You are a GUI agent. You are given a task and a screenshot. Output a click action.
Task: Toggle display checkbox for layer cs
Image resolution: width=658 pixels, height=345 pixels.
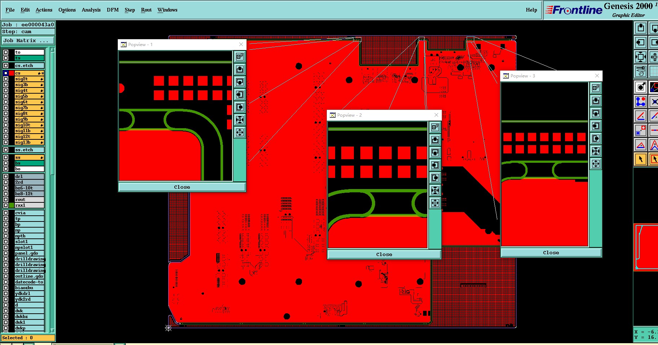[6, 73]
